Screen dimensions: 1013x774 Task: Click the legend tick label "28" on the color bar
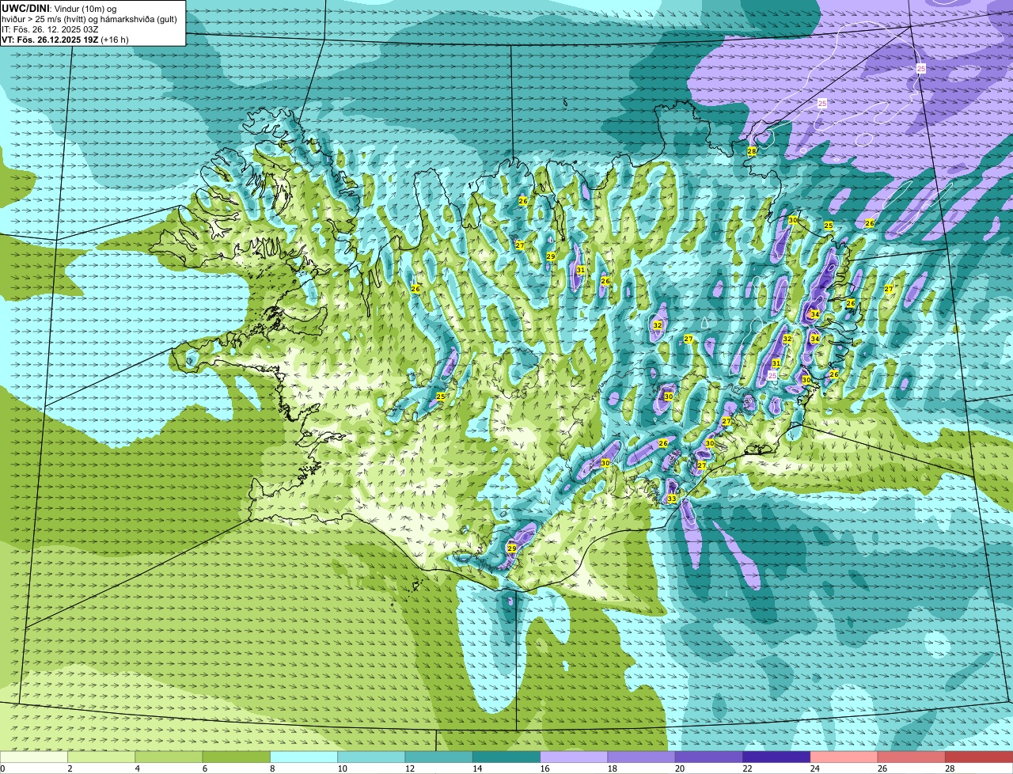[x=950, y=768]
